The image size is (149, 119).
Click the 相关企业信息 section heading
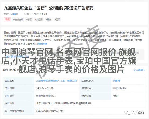(x=11, y=70)
